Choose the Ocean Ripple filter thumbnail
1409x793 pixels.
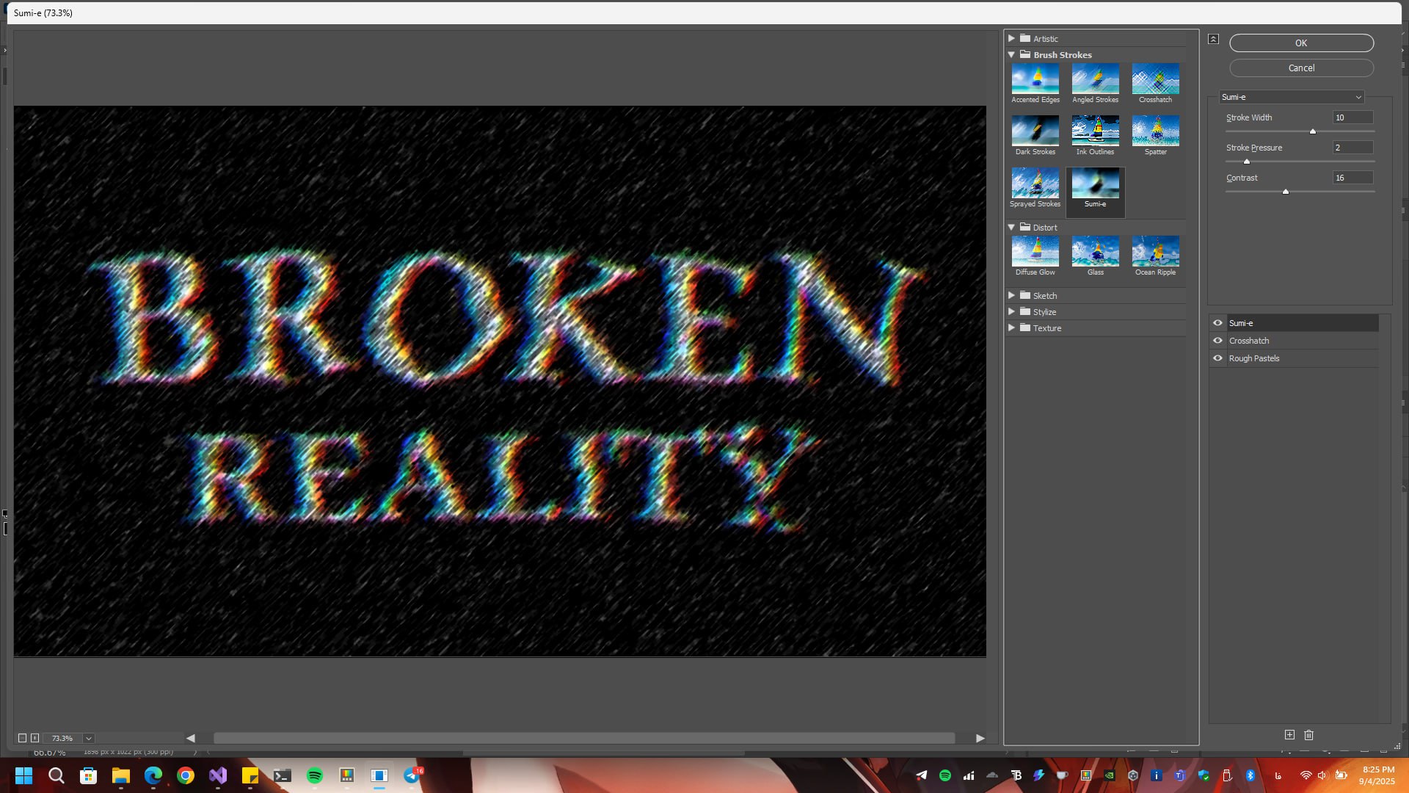click(x=1155, y=251)
